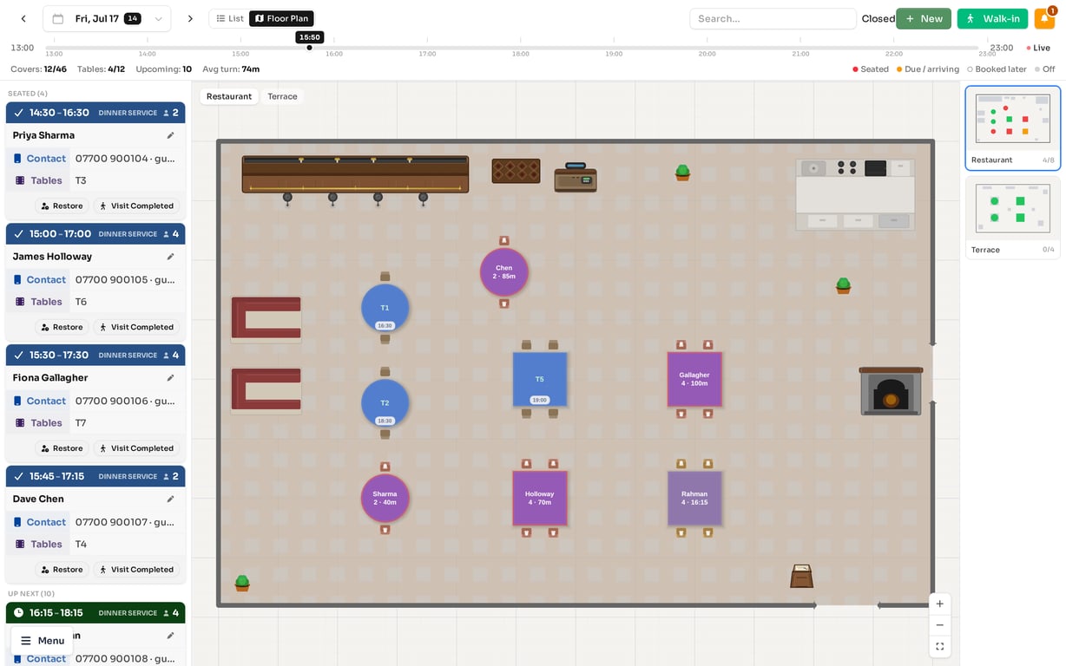Click the Seated legend red dot
The width and height of the screenshot is (1066, 666).
(855, 69)
